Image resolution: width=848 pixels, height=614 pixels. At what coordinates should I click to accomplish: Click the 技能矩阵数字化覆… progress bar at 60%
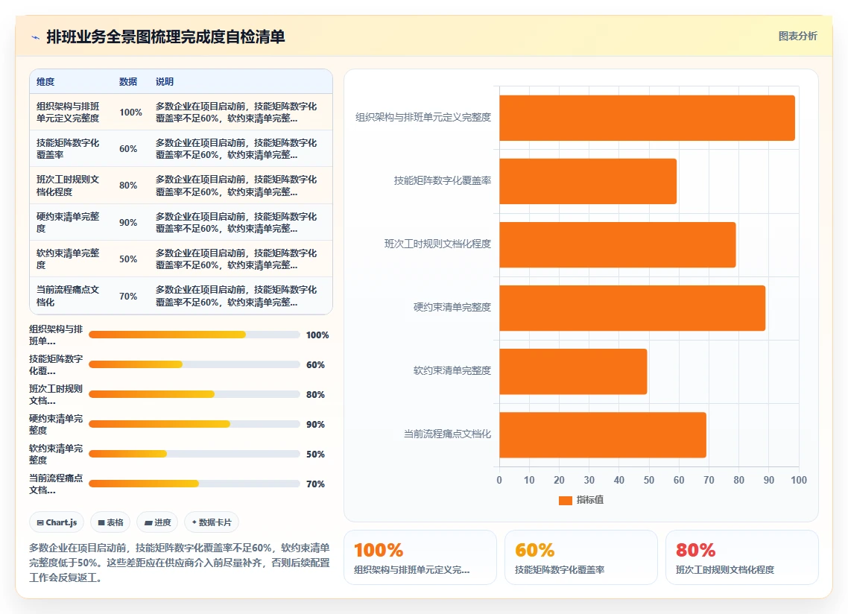[x=194, y=364]
